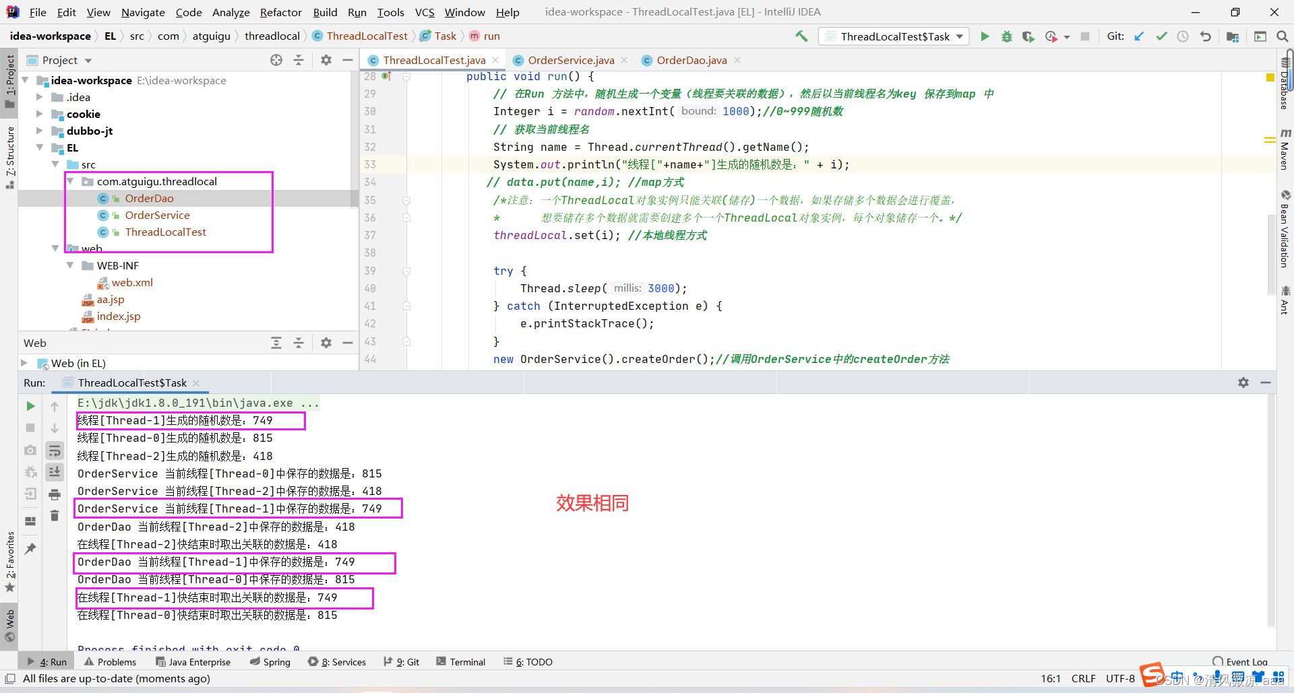Open Run panel settings gear
This screenshot has height=693, width=1294.
pyautogui.click(x=1243, y=383)
